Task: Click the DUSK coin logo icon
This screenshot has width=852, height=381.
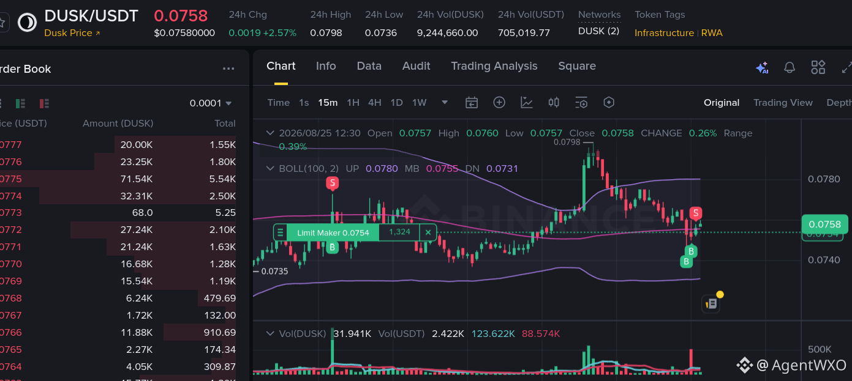Action: (x=27, y=23)
